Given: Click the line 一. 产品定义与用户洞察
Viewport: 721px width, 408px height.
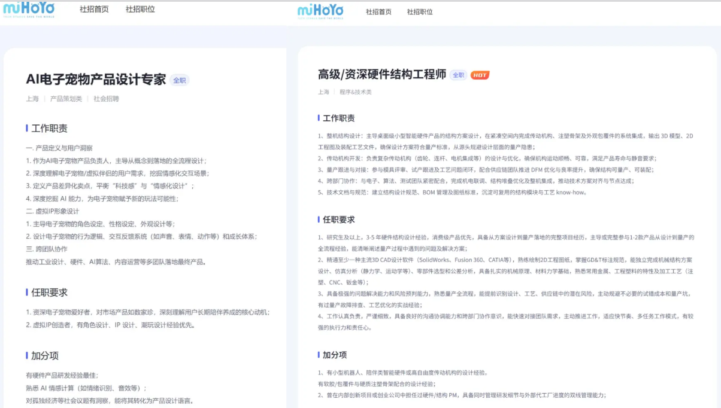Looking at the screenshot, I should (x=59, y=148).
